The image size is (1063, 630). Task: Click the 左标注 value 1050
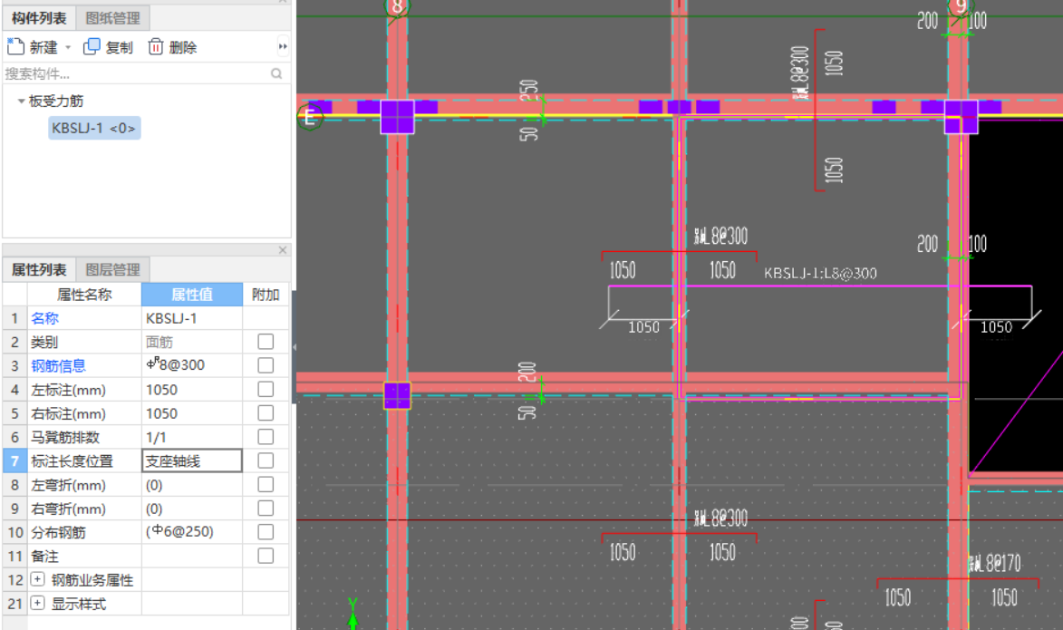[x=192, y=390]
